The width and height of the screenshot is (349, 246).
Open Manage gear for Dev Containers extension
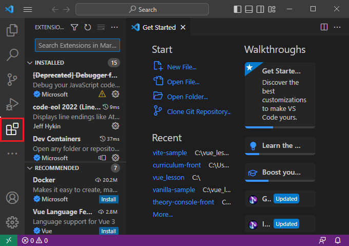[115, 158]
